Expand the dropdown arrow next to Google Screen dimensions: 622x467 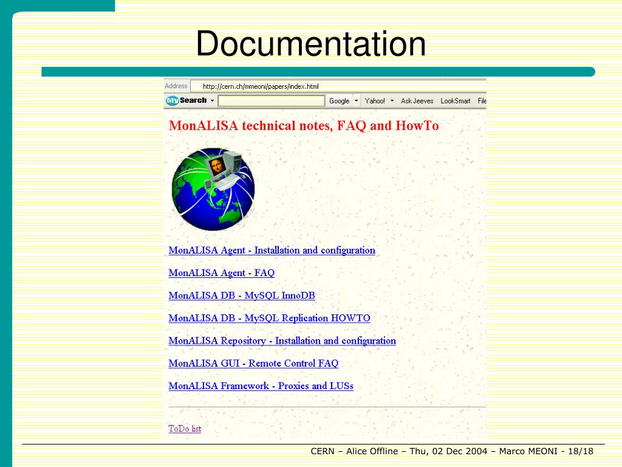(x=356, y=101)
